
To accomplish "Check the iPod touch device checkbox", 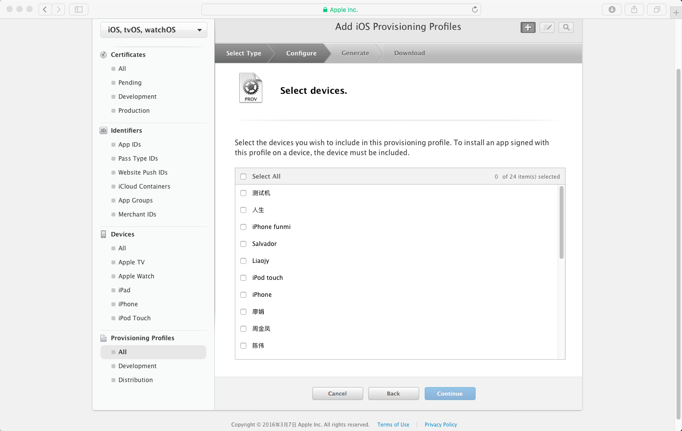I will 243,278.
